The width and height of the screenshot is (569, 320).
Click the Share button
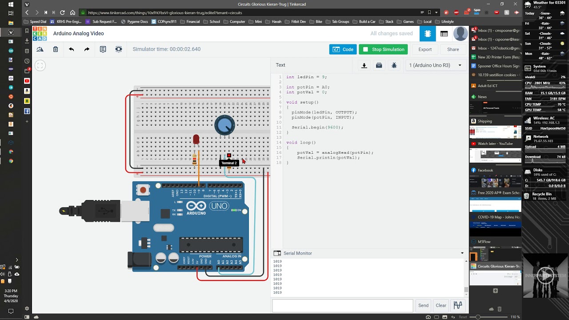click(x=453, y=49)
